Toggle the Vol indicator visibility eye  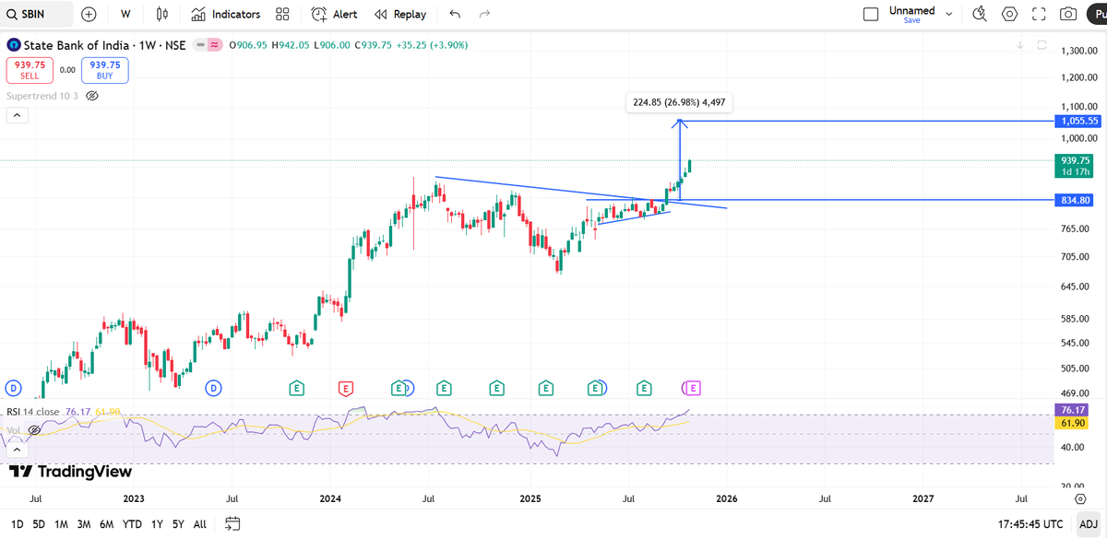click(x=34, y=429)
